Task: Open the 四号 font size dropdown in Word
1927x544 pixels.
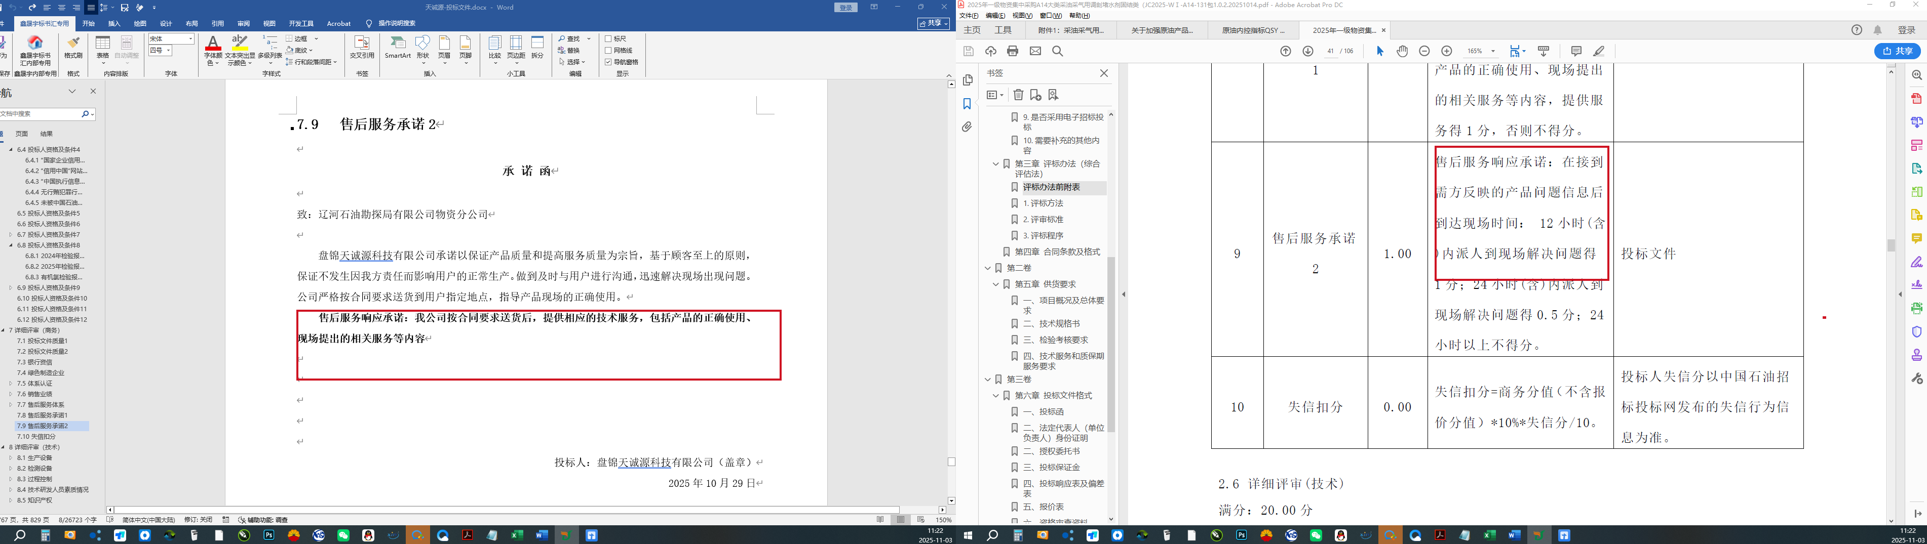Action: [x=168, y=50]
